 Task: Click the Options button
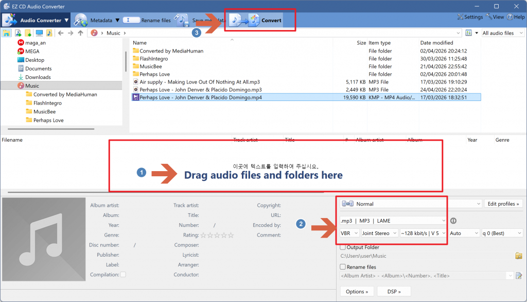[x=357, y=291]
